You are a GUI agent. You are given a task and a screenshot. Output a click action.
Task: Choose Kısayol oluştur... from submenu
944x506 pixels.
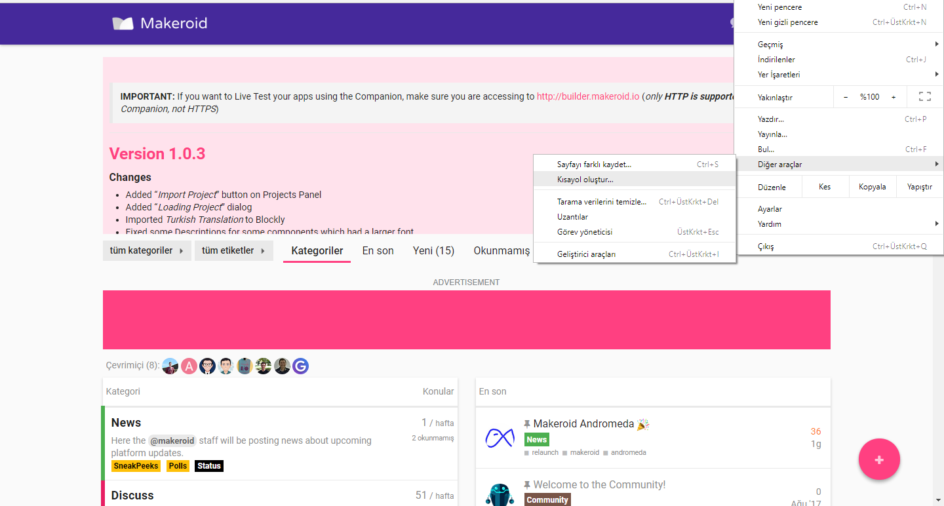click(635, 180)
